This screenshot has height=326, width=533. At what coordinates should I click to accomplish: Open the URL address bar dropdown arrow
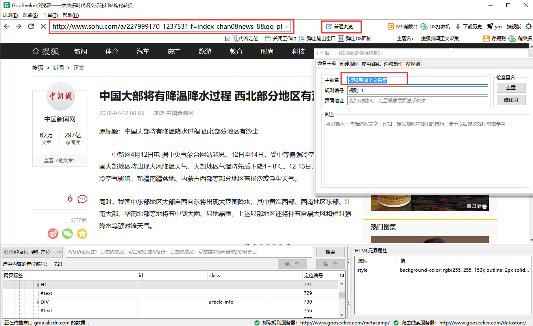(287, 27)
